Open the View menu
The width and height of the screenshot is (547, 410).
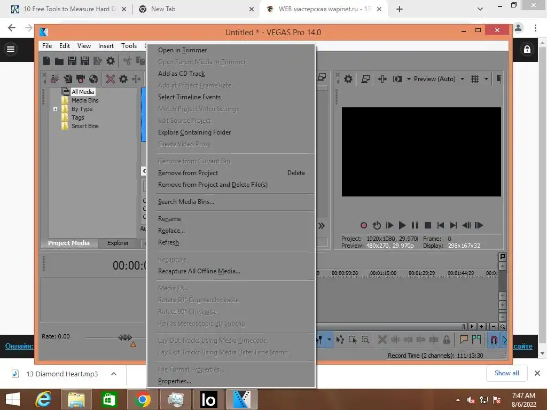pos(84,46)
